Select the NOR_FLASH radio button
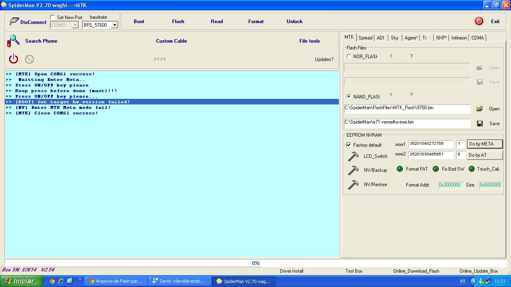Screen dimensions: 511x287 349,56
